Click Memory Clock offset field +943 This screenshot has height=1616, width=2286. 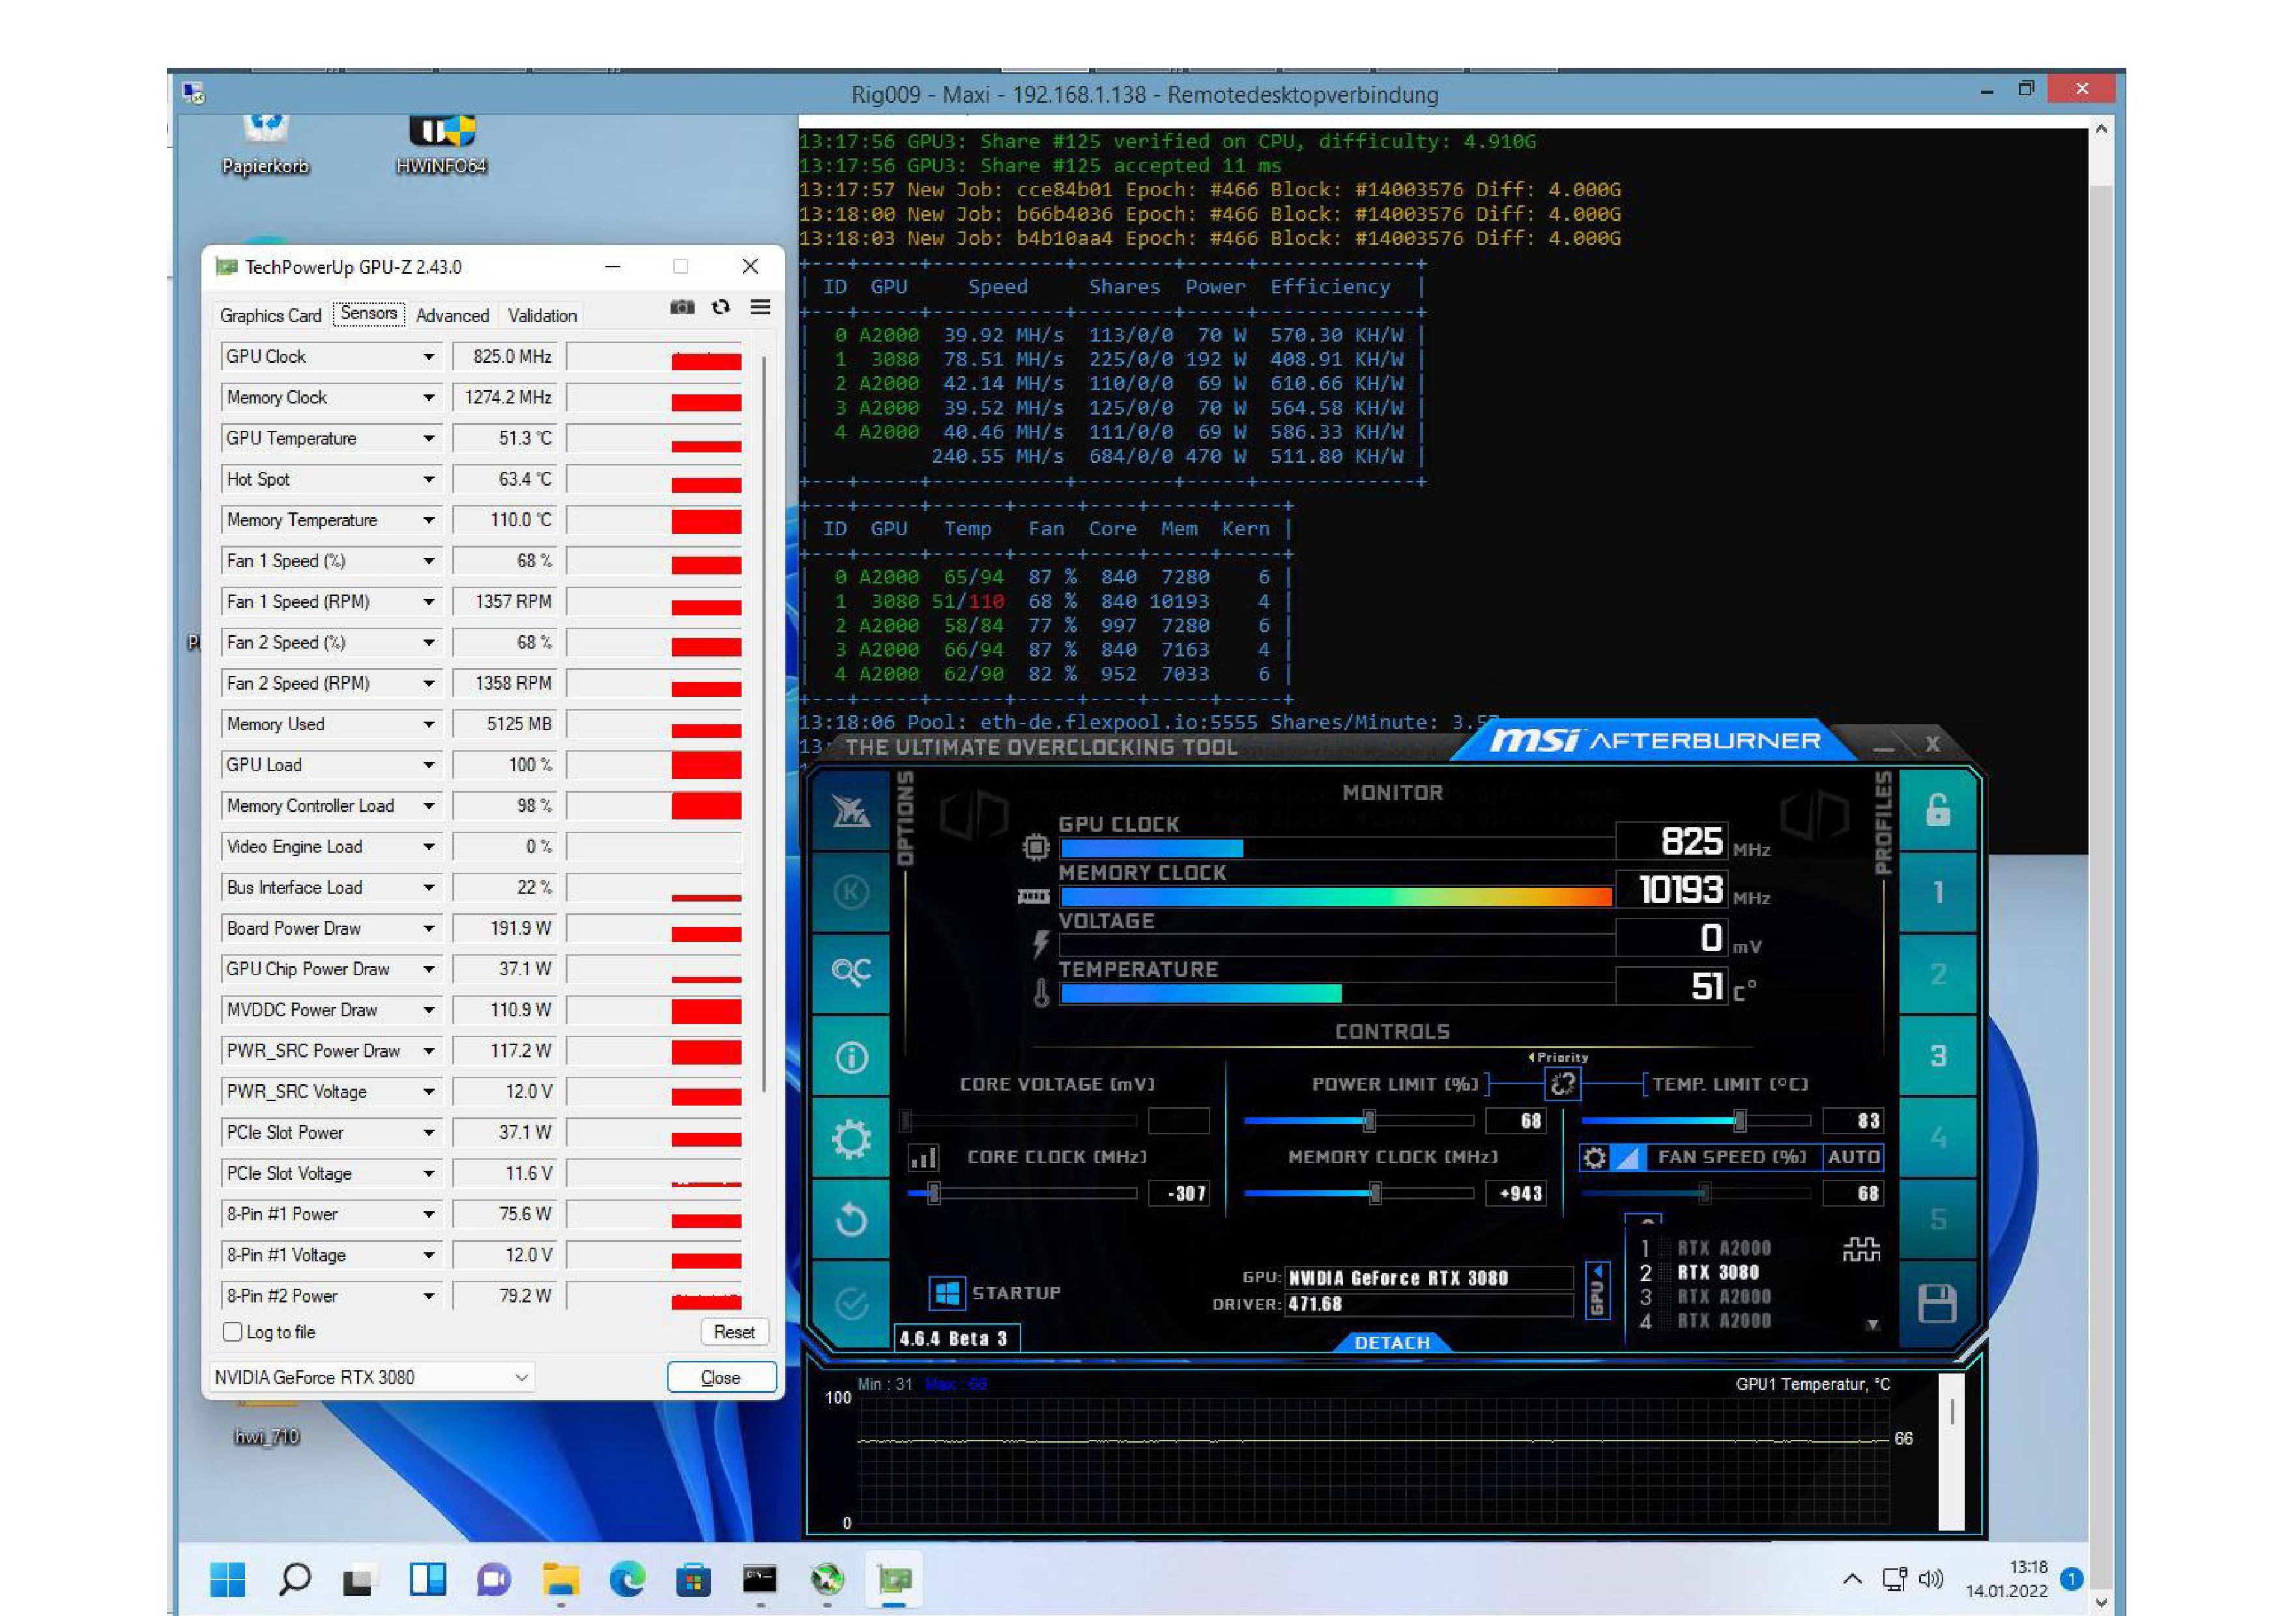point(1515,1193)
